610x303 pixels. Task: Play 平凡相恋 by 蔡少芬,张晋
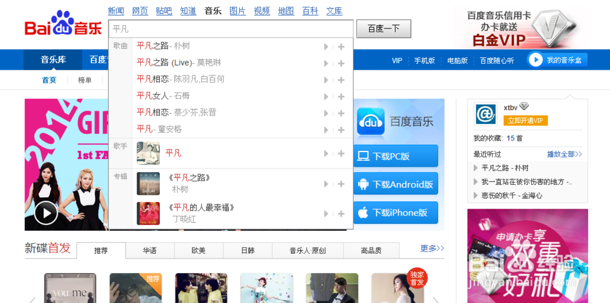pos(326,113)
